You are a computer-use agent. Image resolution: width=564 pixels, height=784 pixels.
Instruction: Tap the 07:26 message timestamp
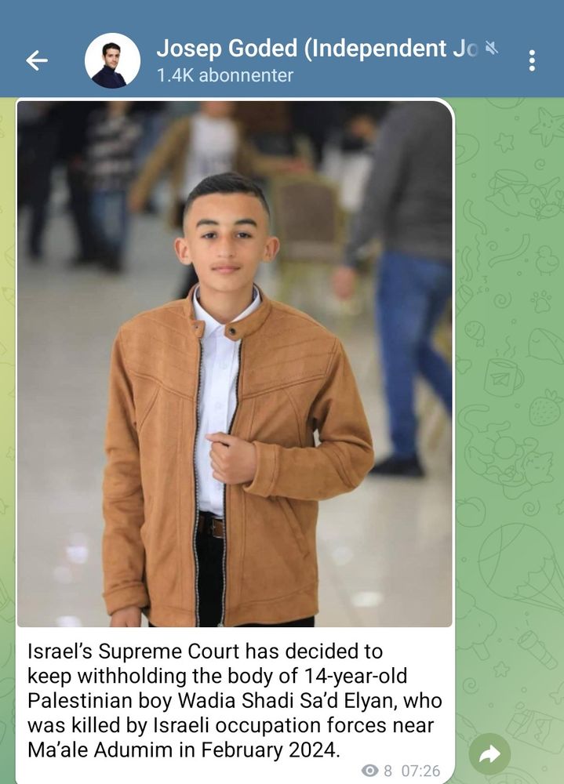tap(420, 771)
